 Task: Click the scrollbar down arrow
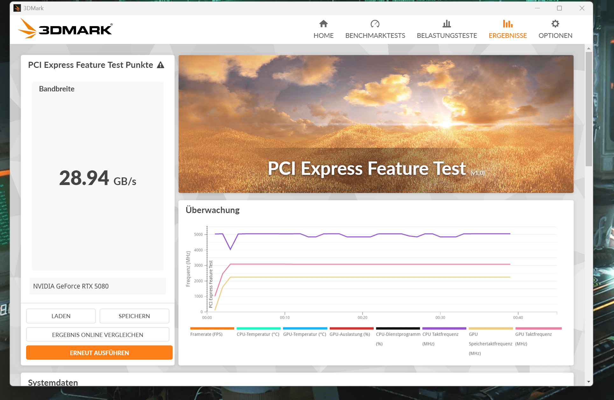[x=589, y=382]
